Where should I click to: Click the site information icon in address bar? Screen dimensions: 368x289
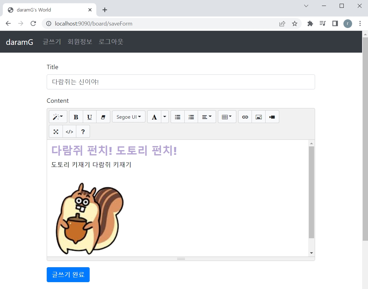coord(49,23)
